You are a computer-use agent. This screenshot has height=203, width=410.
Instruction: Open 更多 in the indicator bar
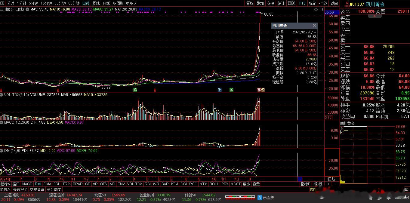pos(246,184)
